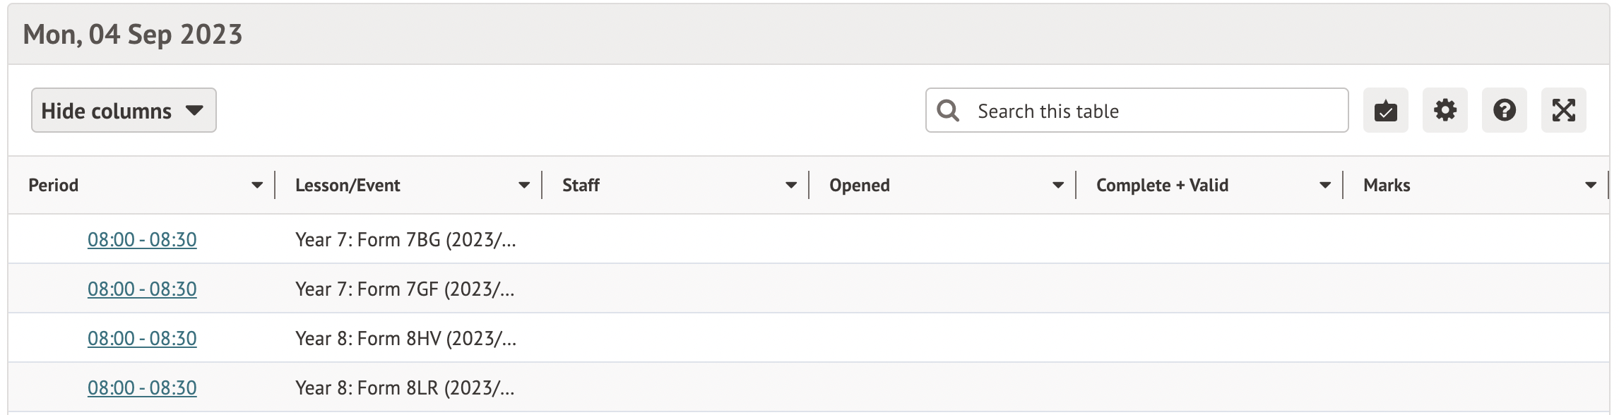1619x415 pixels.
Task: Open Staff column dropdown arrow
Action: point(791,185)
